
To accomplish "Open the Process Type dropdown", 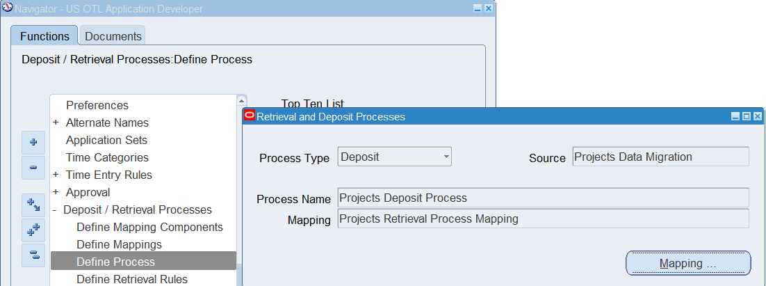I will pyautogui.click(x=446, y=157).
